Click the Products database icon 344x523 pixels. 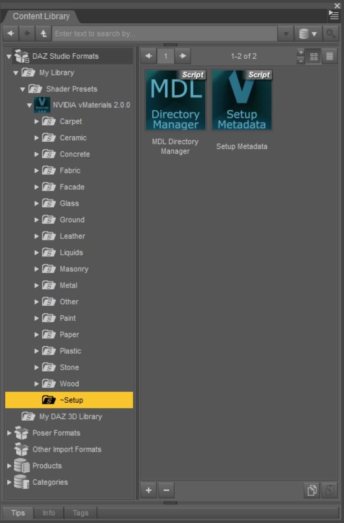pos(22,466)
